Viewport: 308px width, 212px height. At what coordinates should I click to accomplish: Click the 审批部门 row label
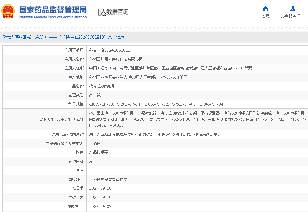click(x=76, y=179)
